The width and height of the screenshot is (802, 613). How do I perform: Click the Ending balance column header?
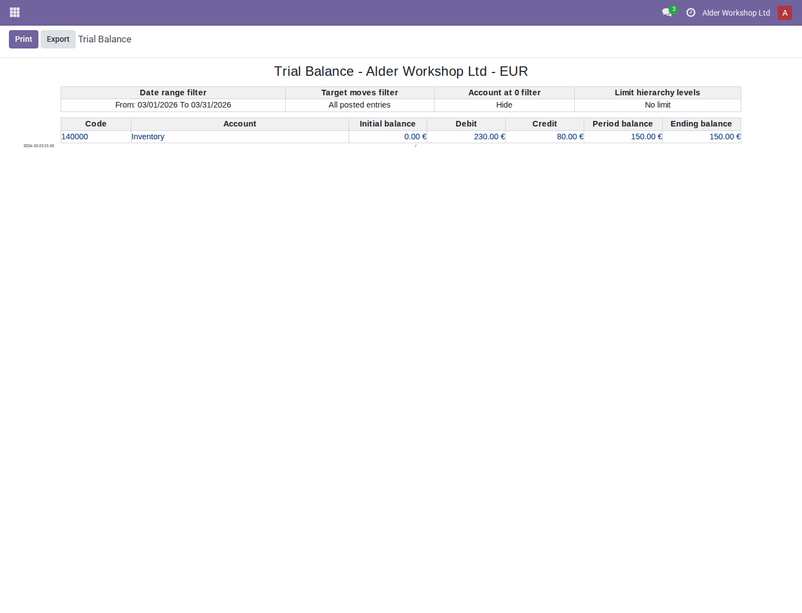tap(701, 124)
